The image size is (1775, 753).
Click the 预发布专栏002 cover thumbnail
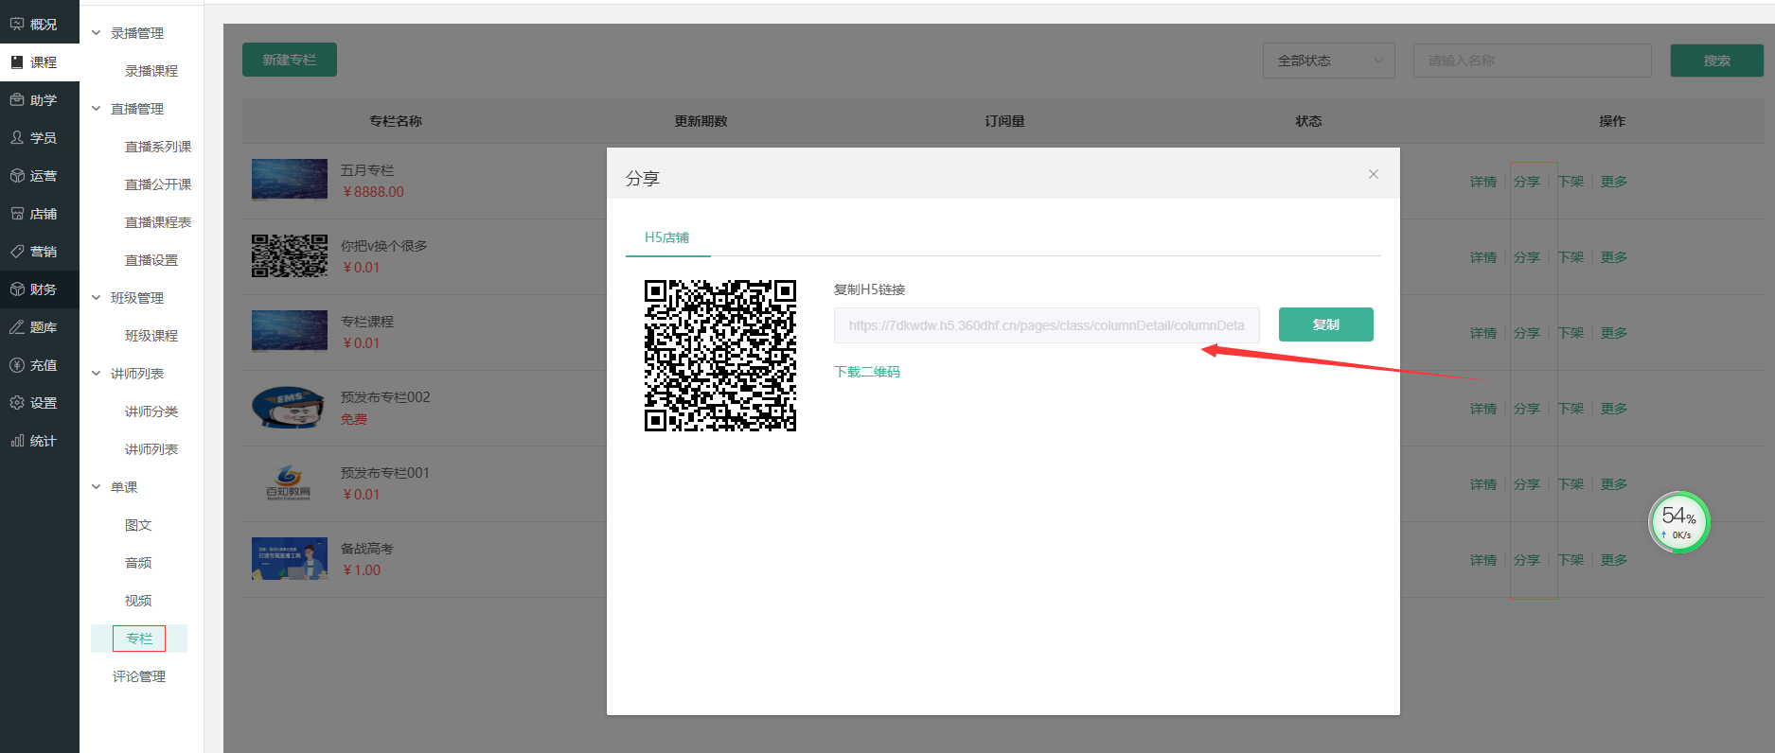(290, 408)
